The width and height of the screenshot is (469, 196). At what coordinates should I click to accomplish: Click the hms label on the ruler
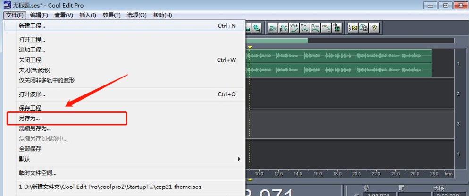pos(449,173)
